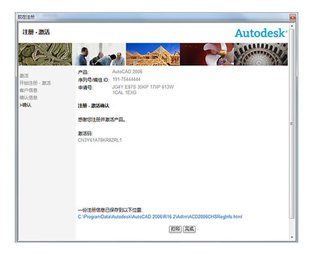Select the 确认信息 sidebar step
This screenshot has width=326, height=254.
coord(28,97)
